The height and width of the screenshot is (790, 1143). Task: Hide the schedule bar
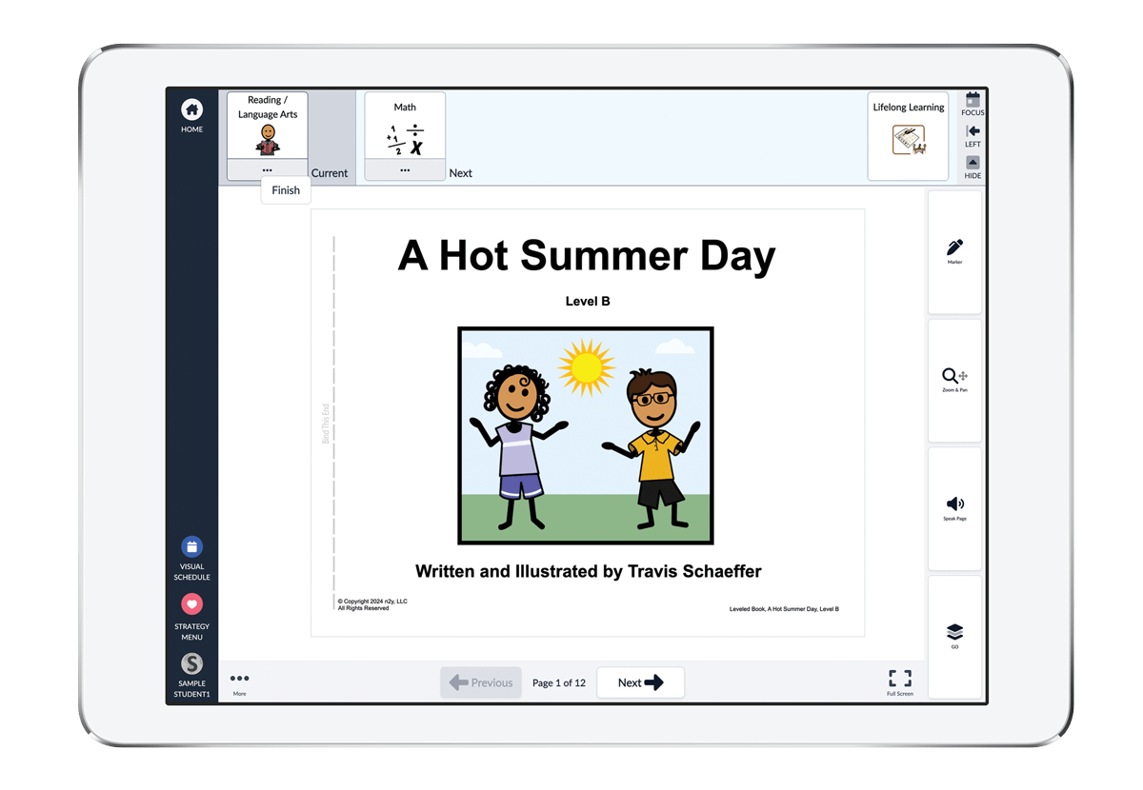coord(973,168)
